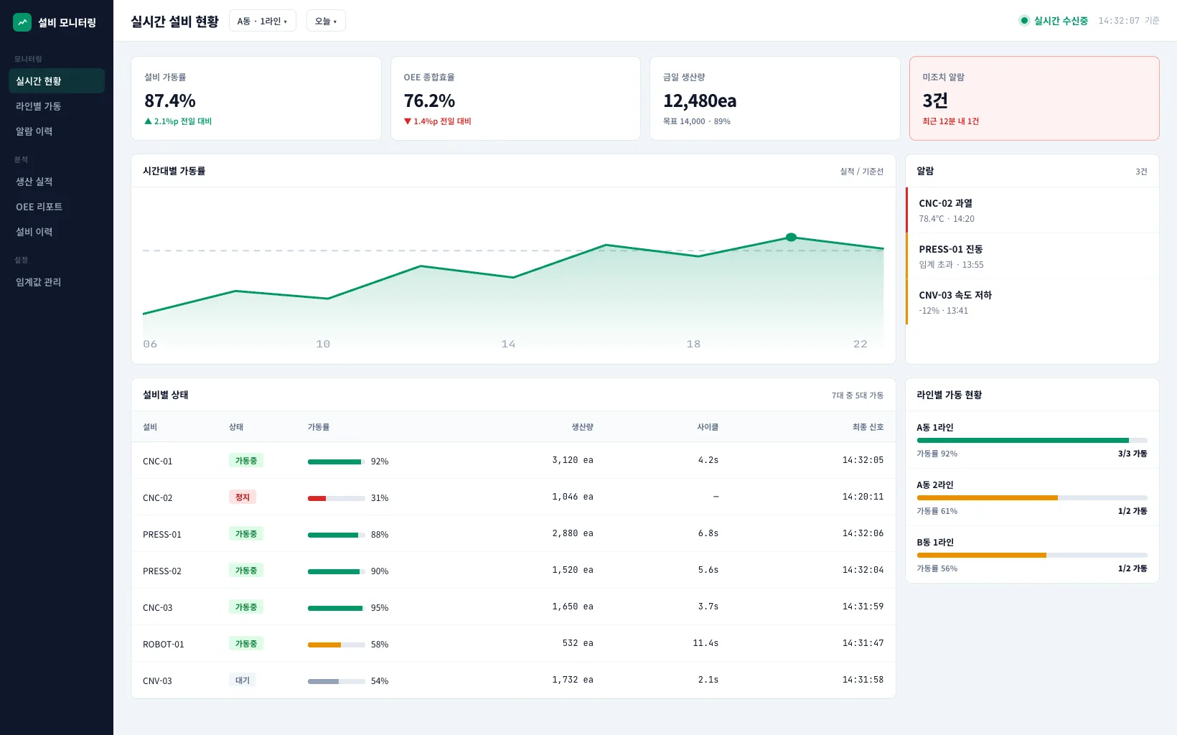Open 임계값 관리 settings item
This screenshot has width=1177, height=735.
point(57,282)
